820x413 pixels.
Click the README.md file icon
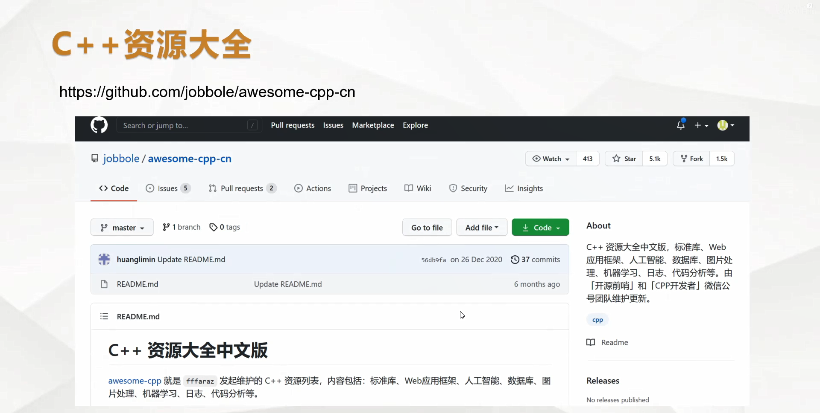(x=104, y=284)
